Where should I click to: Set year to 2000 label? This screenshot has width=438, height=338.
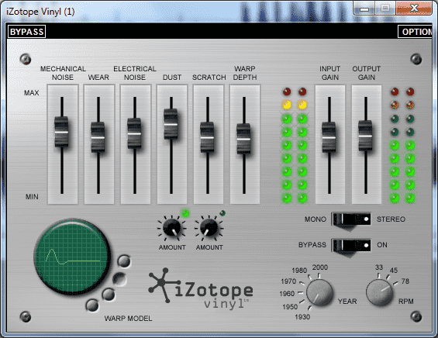pyautogui.click(x=320, y=267)
